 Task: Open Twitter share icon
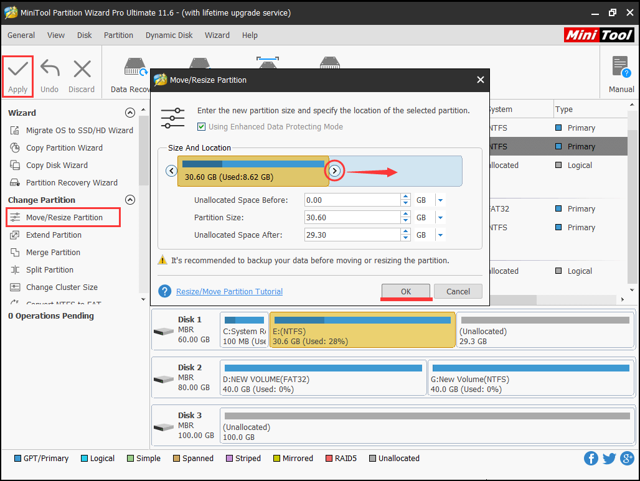click(609, 458)
